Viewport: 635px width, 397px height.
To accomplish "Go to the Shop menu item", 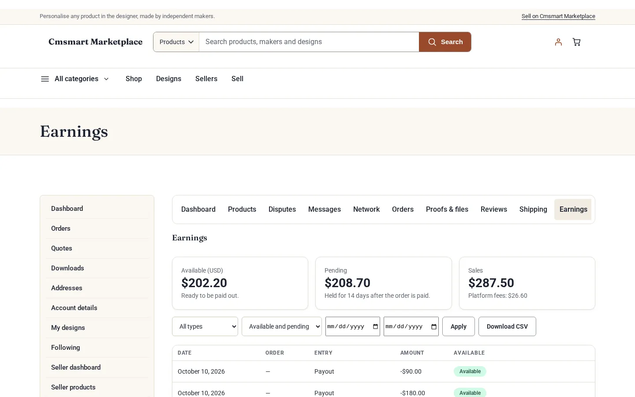I will point(134,79).
